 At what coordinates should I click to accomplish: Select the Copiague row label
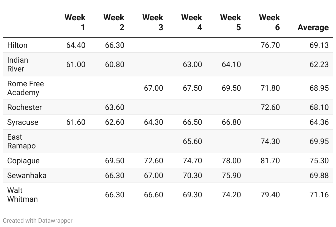[23, 160]
